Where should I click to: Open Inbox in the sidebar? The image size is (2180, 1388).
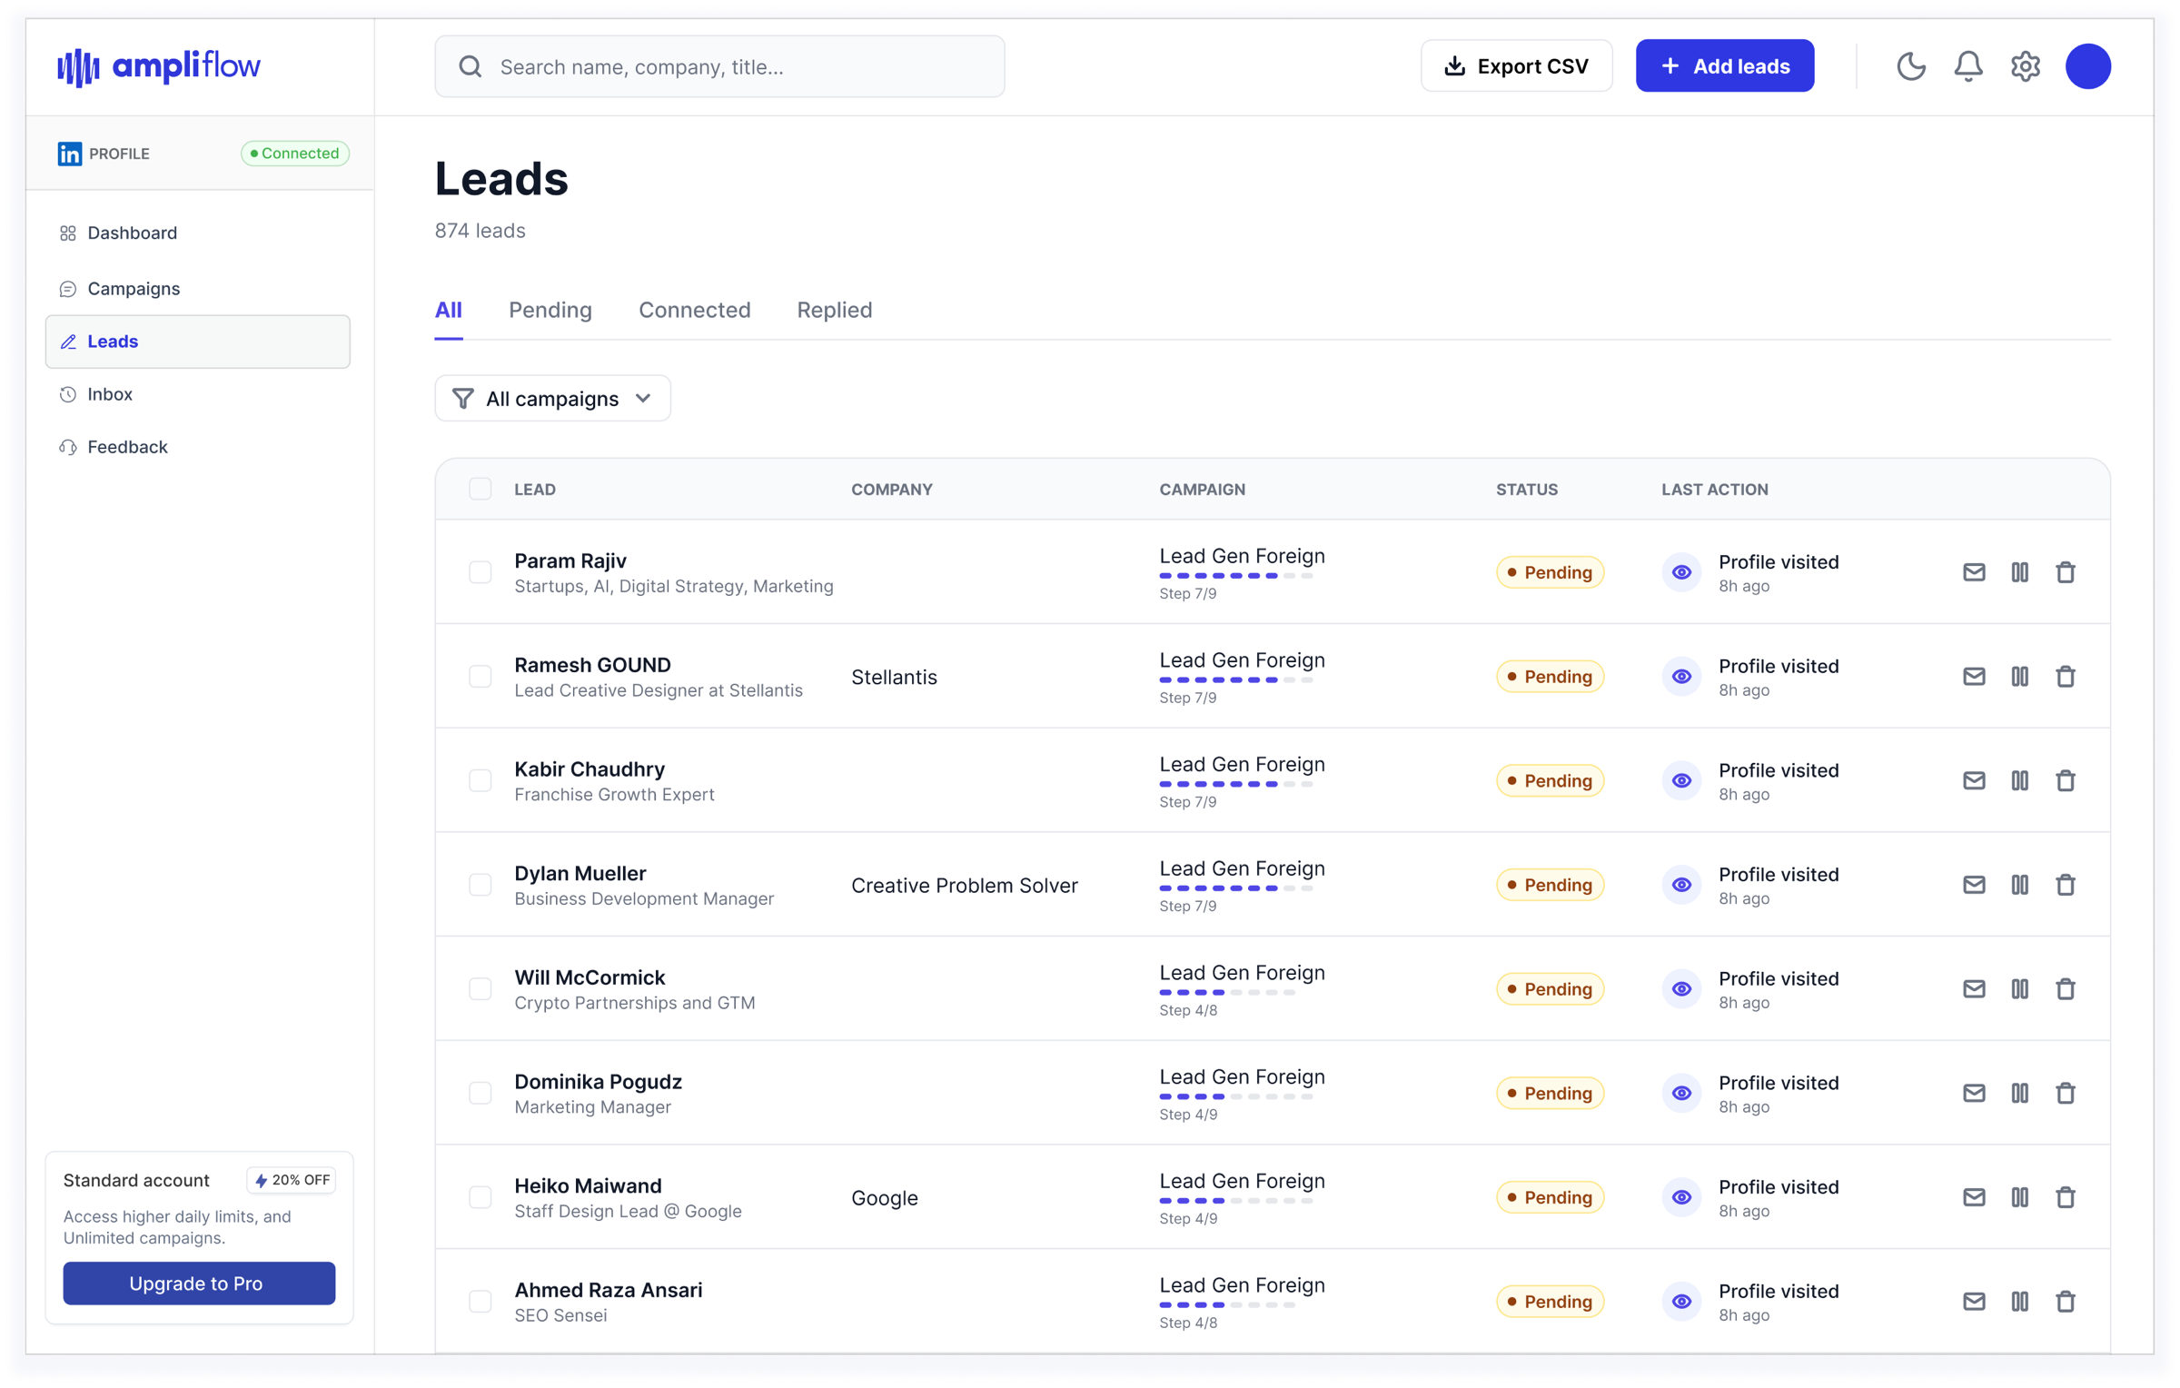(x=198, y=394)
